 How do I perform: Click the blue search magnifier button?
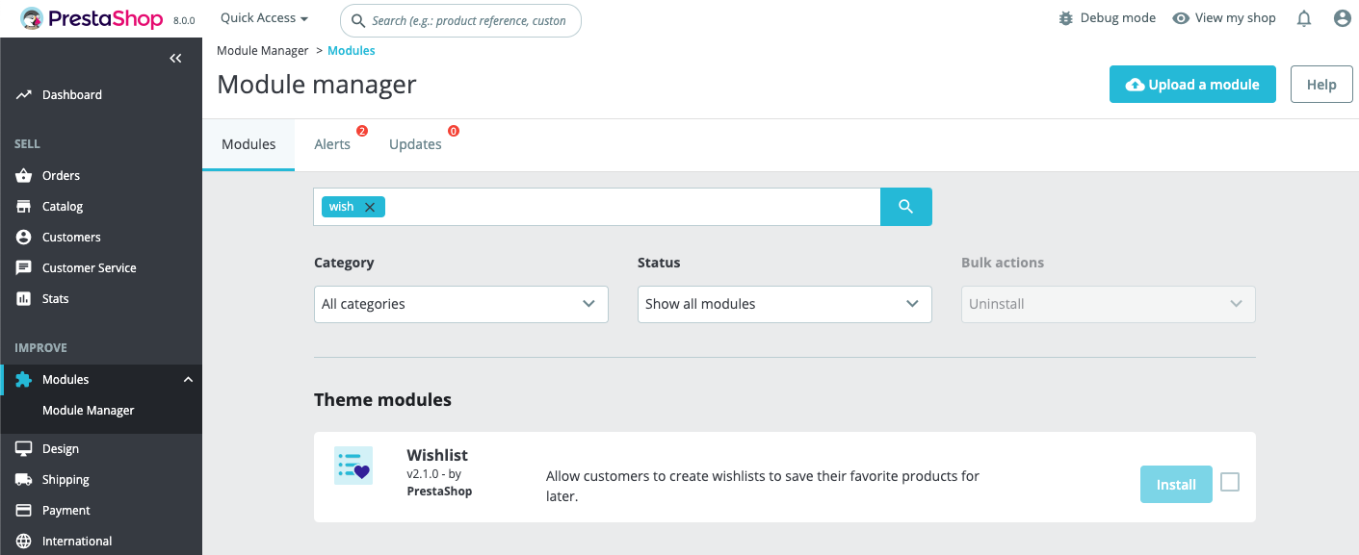point(905,207)
